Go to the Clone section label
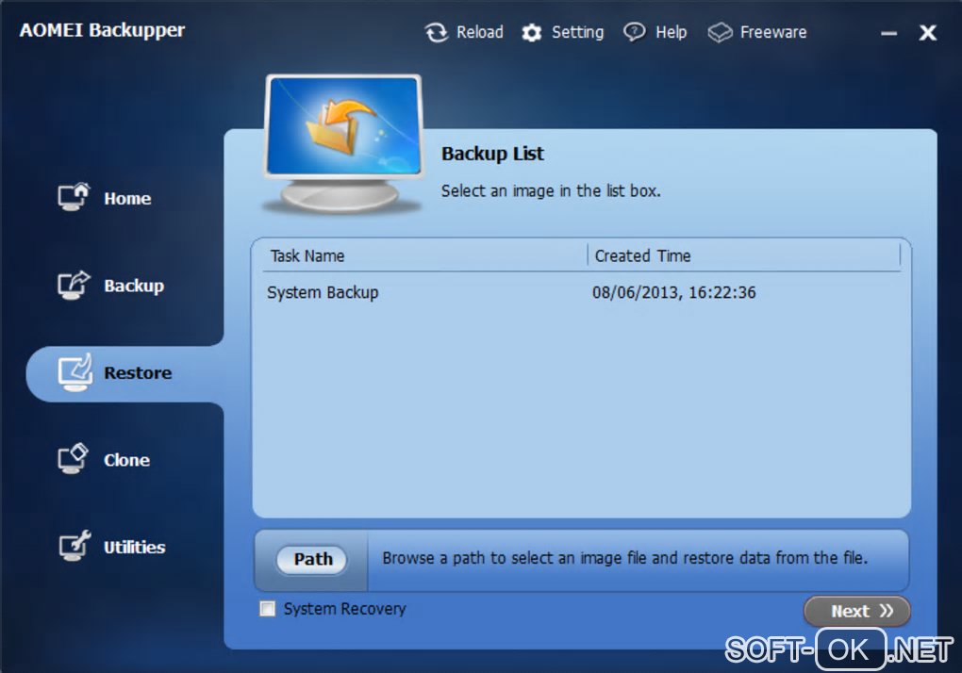 126,460
